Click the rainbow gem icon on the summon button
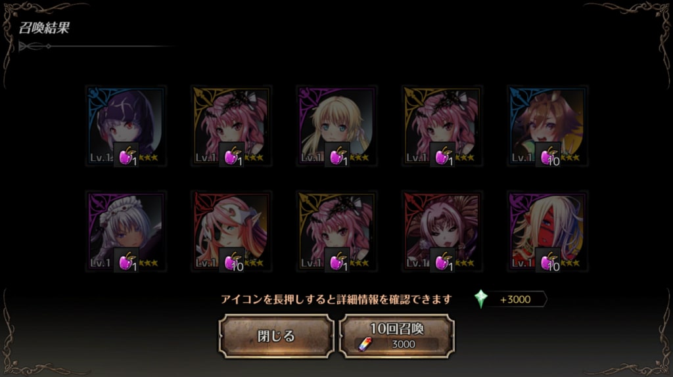The image size is (673, 377). [x=365, y=344]
